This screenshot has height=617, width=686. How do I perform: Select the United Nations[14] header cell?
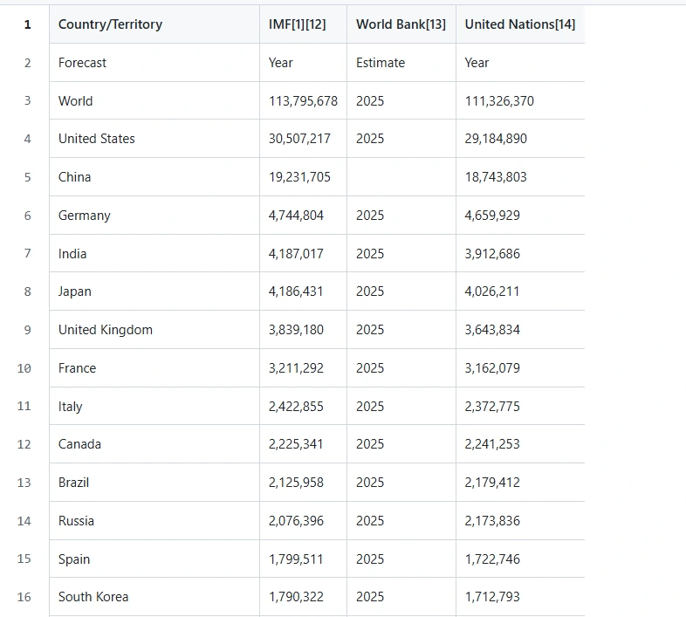click(x=519, y=24)
